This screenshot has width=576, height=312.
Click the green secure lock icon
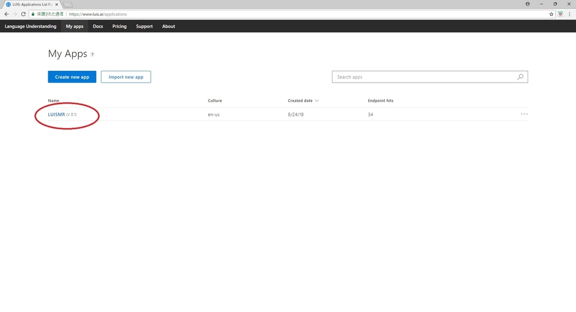(33, 14)
